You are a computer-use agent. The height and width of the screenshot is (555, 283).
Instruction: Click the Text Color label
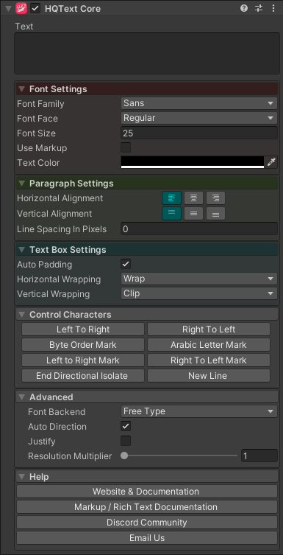[38, 163]
